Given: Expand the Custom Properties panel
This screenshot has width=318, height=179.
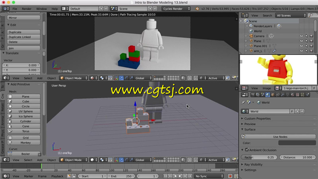Looking at the screenshot, I should 257,119.
